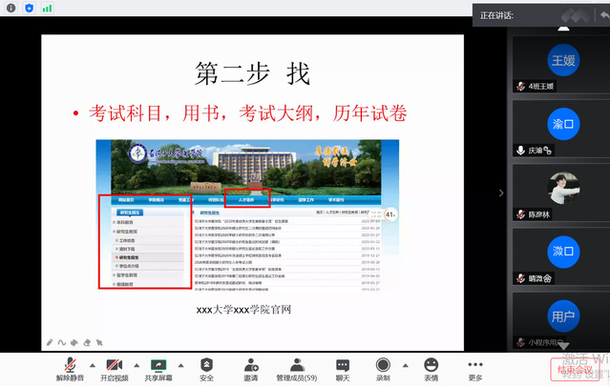Screen dimensions: 610x386
Task: Toggle 录制 meeting recording
Action: pyautogui.click(x=383, y=369)
